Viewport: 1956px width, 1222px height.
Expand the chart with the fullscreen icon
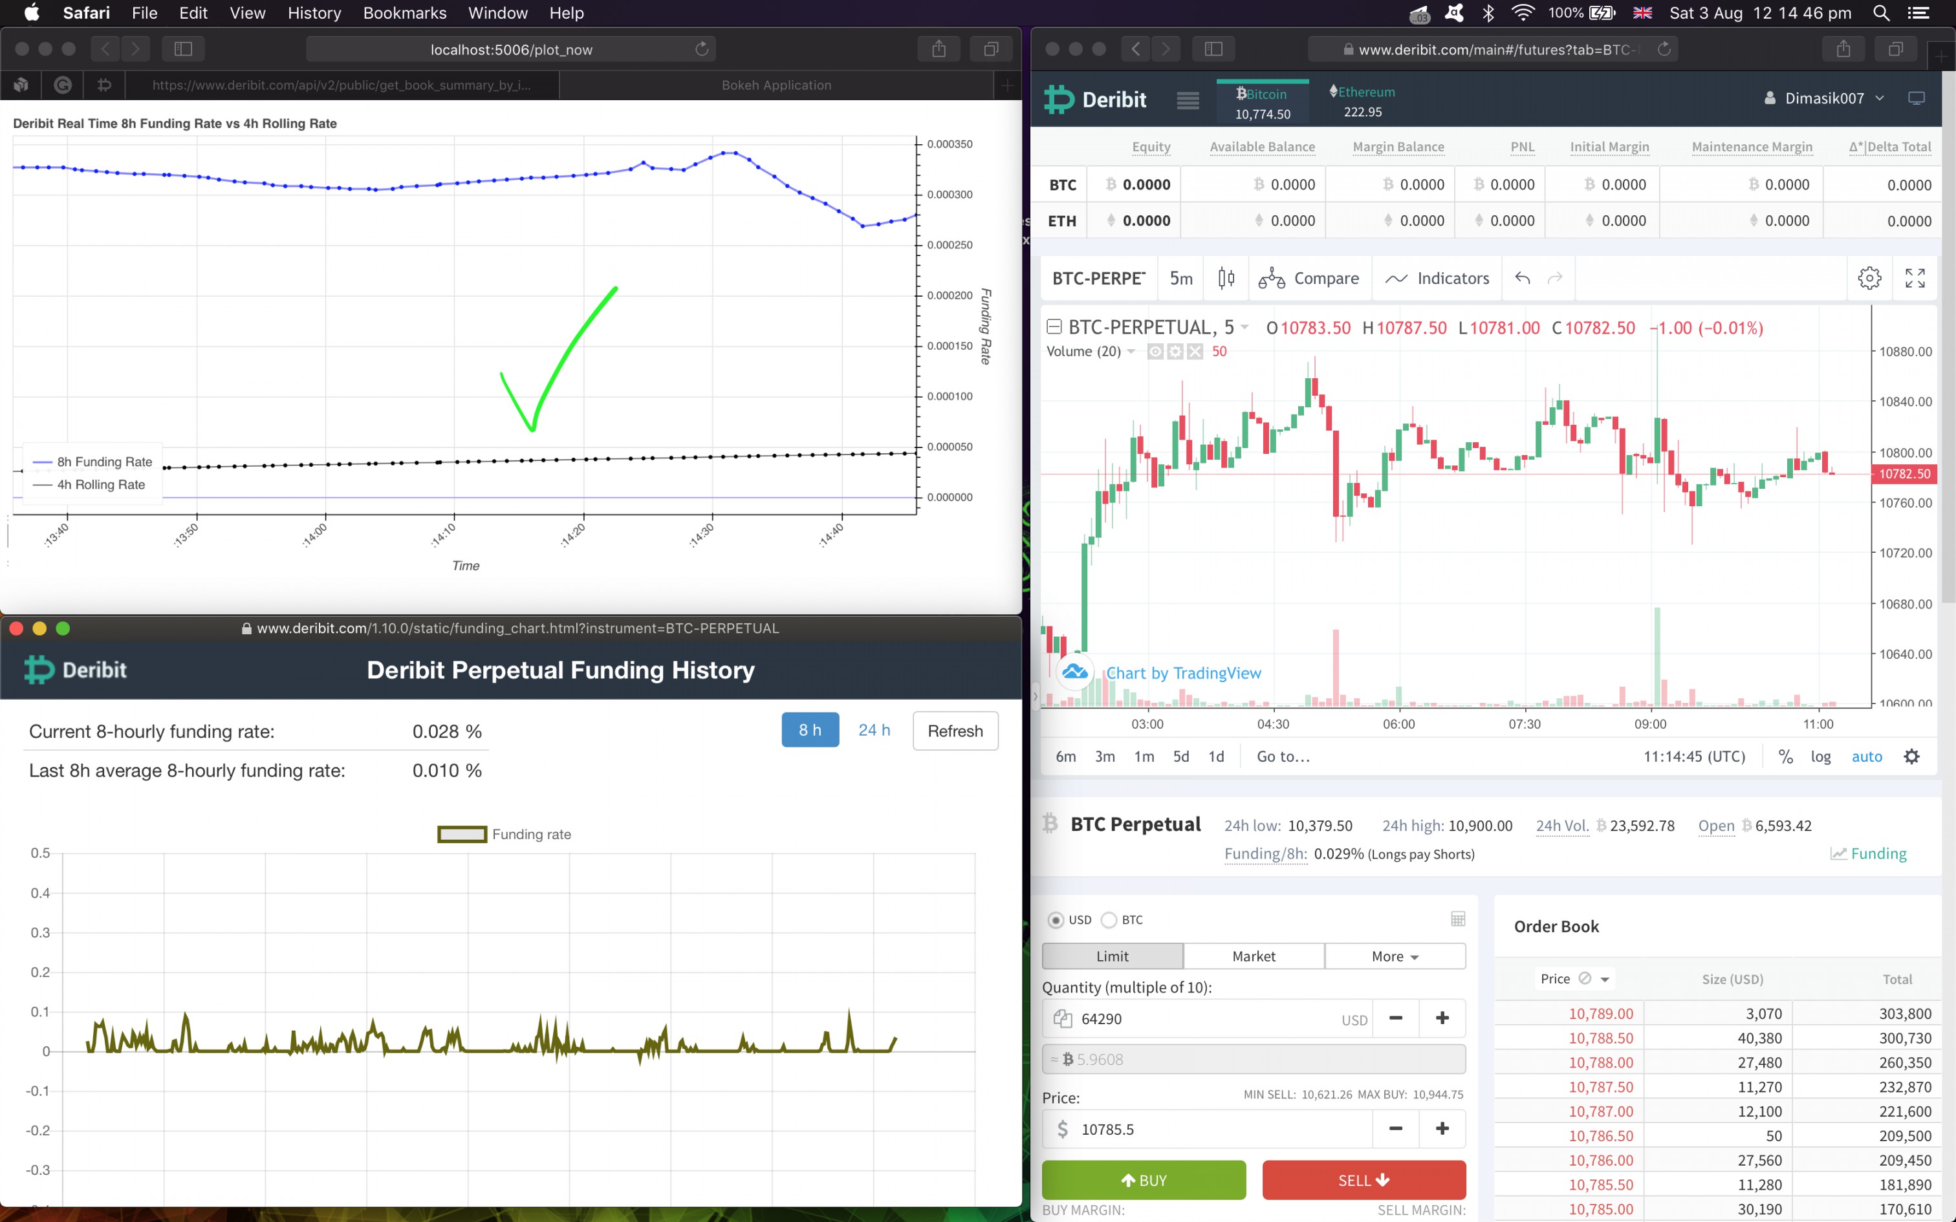(x=1915, y=278)
